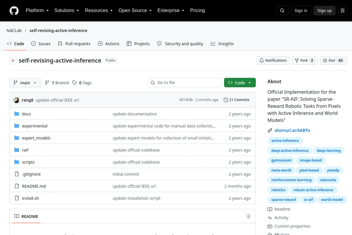Viewport: 352px width, 235px height.
Task: Click the commit history clock icon
Action: point(226,100)
